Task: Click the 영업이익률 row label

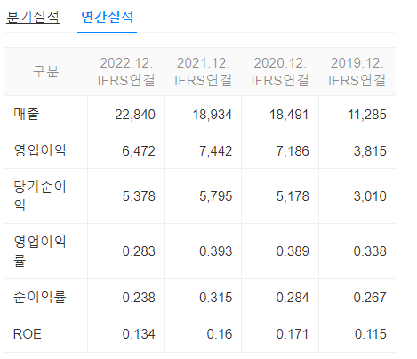Action: (40, 251)
